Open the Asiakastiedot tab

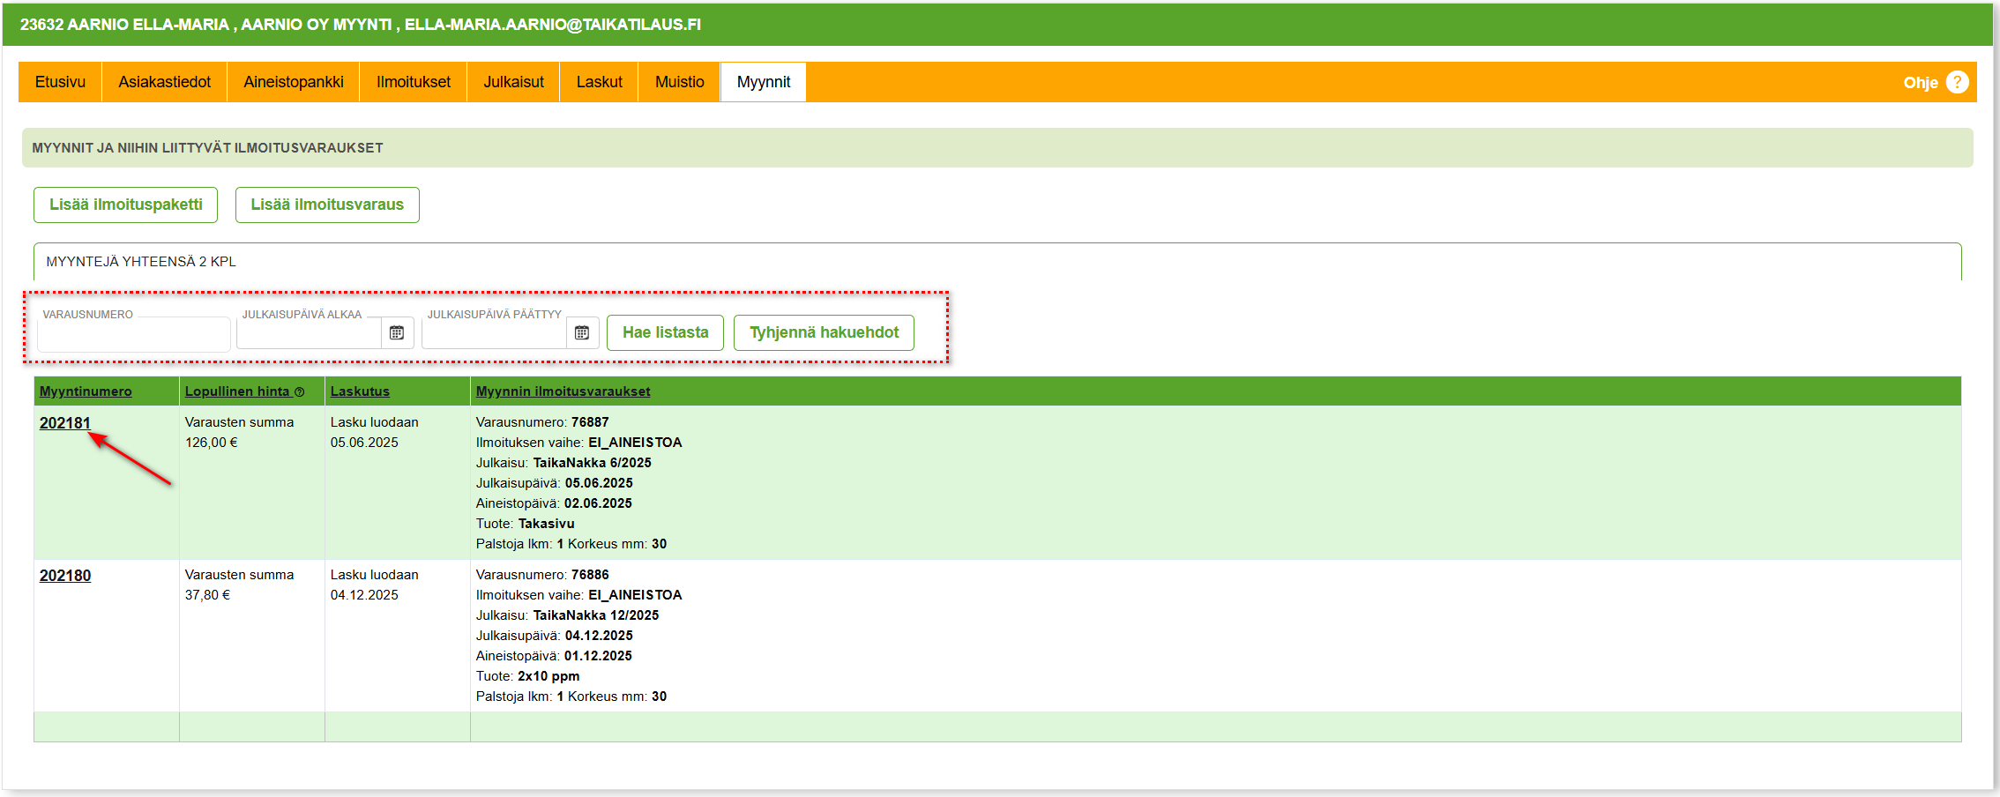click(x=164, y=82)
